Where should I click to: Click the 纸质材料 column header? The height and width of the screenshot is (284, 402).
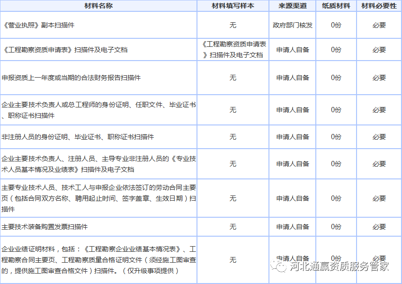336,6
